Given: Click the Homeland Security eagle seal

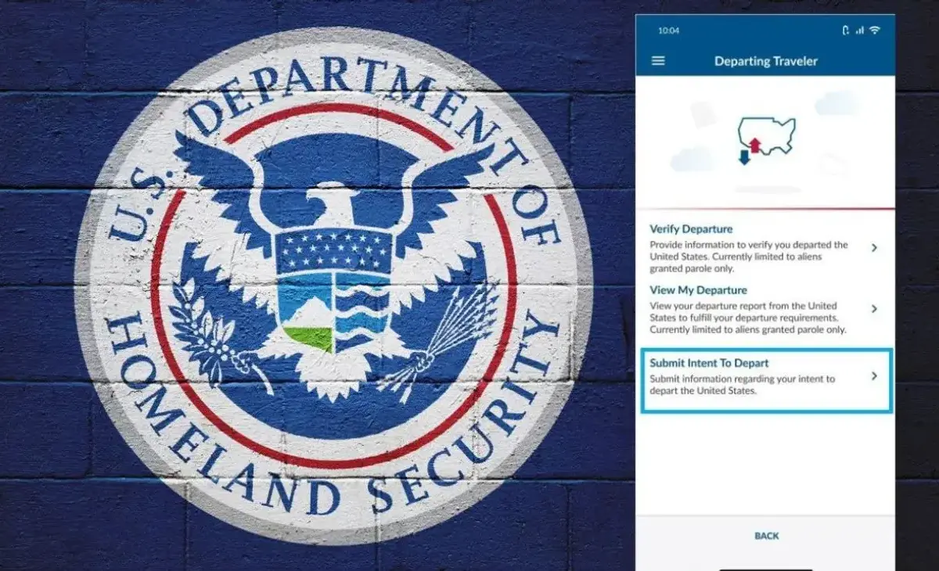Looking at the screenshot, I should pyautogui.click(x=334, y=285).
